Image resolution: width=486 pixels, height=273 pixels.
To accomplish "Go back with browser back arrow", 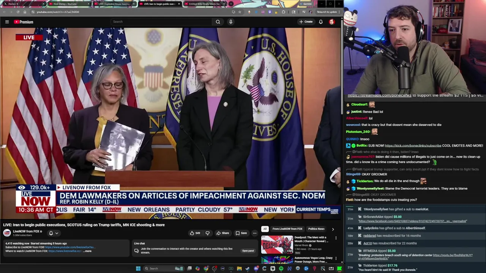I will pos(5,12).
